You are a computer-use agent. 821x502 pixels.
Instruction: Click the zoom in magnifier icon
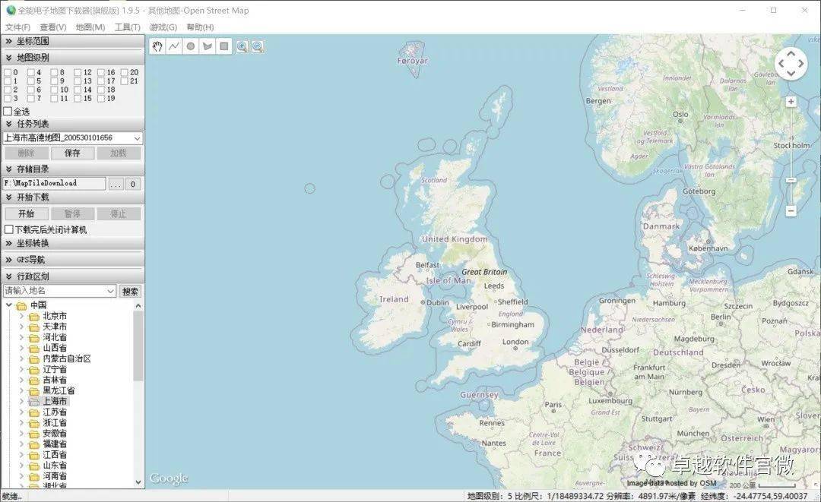pyautogui.click(x=242, y=46)
